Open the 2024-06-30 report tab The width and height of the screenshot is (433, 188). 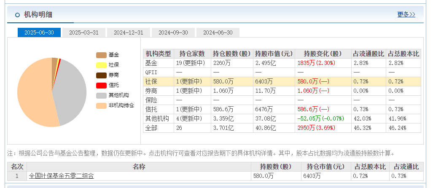[x=218, y=32]
